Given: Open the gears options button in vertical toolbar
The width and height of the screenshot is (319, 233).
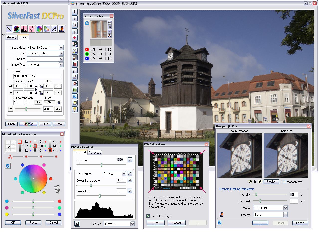Looking at the screenshot, I should (75, 44).
